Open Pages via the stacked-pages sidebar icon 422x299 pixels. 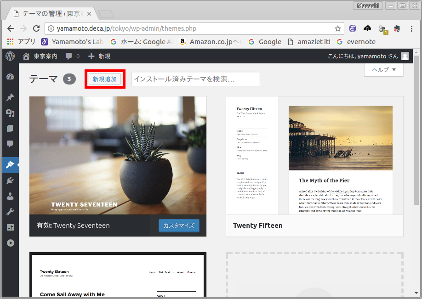(10, 129)
